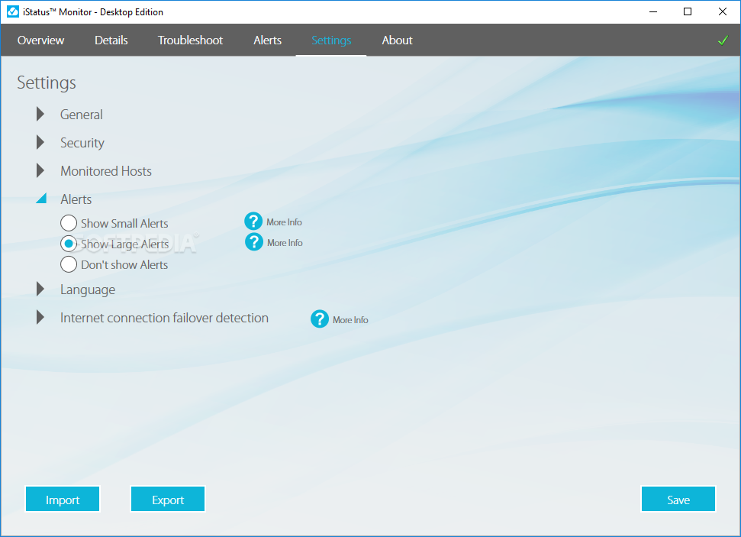
Task: Open More Info link for Small Alerts
Action: [284, 222]
